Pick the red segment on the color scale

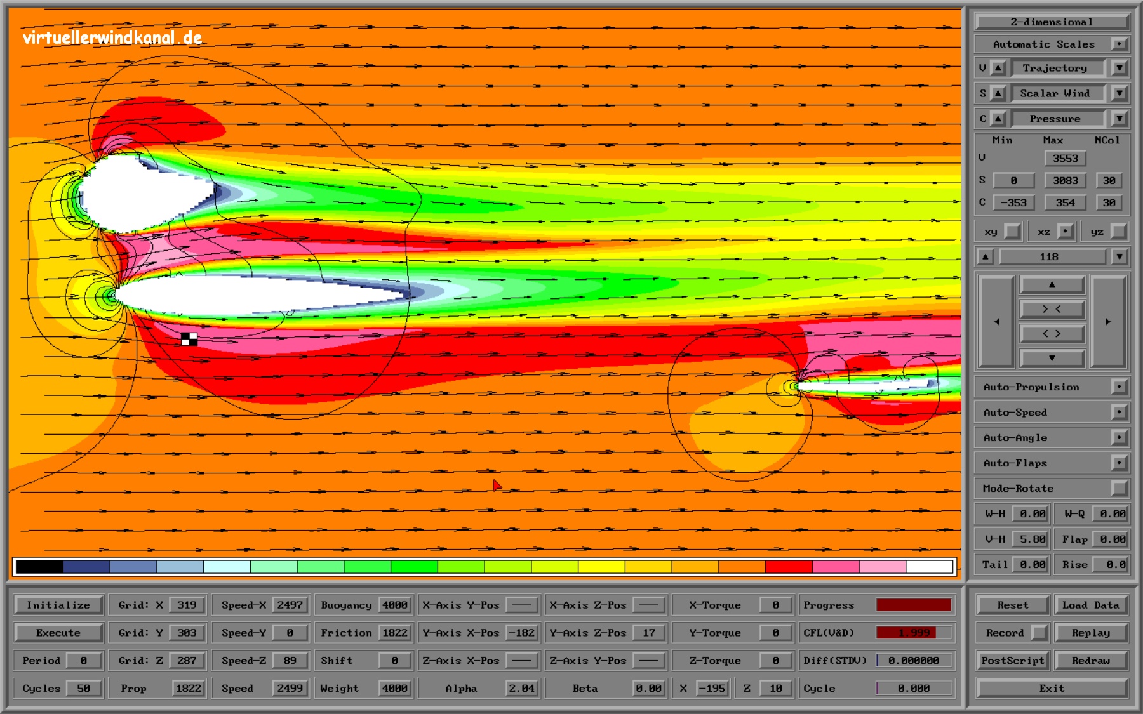(x=789, y=567)
